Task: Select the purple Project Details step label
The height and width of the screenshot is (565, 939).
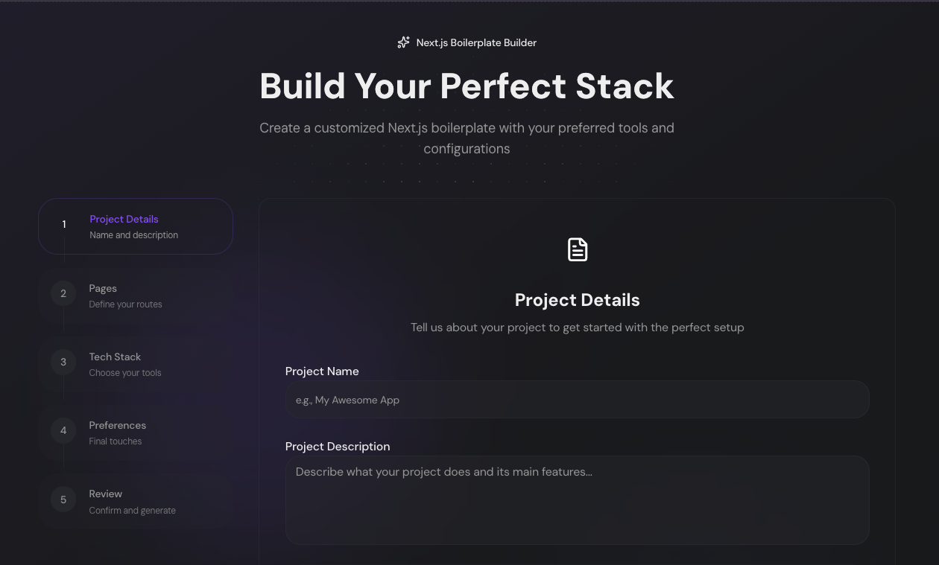Action: [x=124, y=219]
